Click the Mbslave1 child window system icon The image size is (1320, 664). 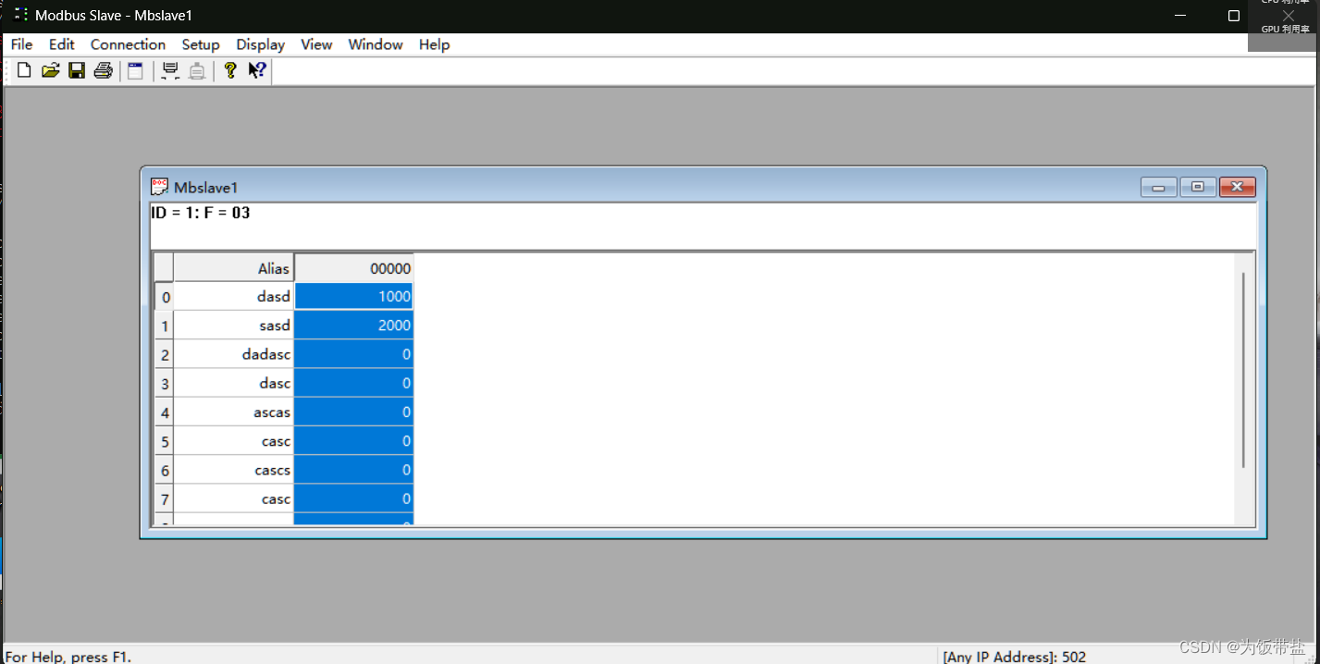(x=159, y=187)
